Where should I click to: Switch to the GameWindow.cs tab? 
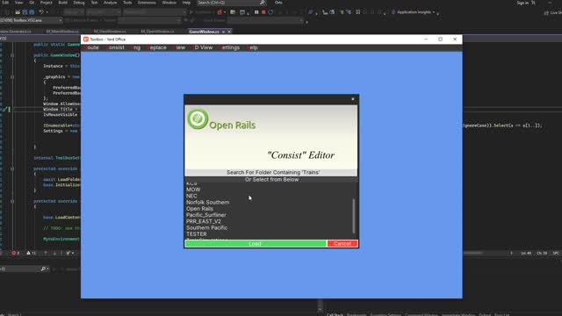click(204, 32)
